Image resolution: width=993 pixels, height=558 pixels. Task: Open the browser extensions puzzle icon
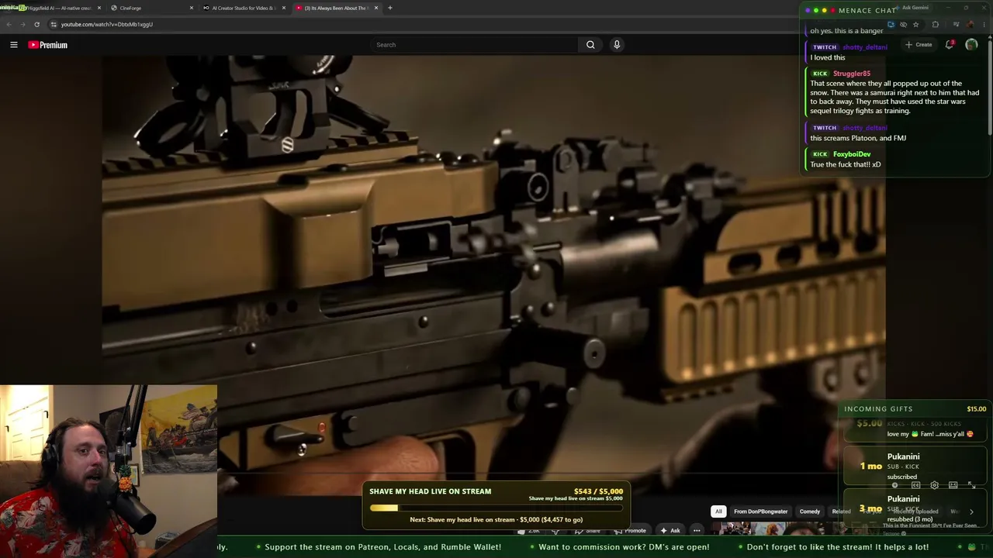(935, 24)
